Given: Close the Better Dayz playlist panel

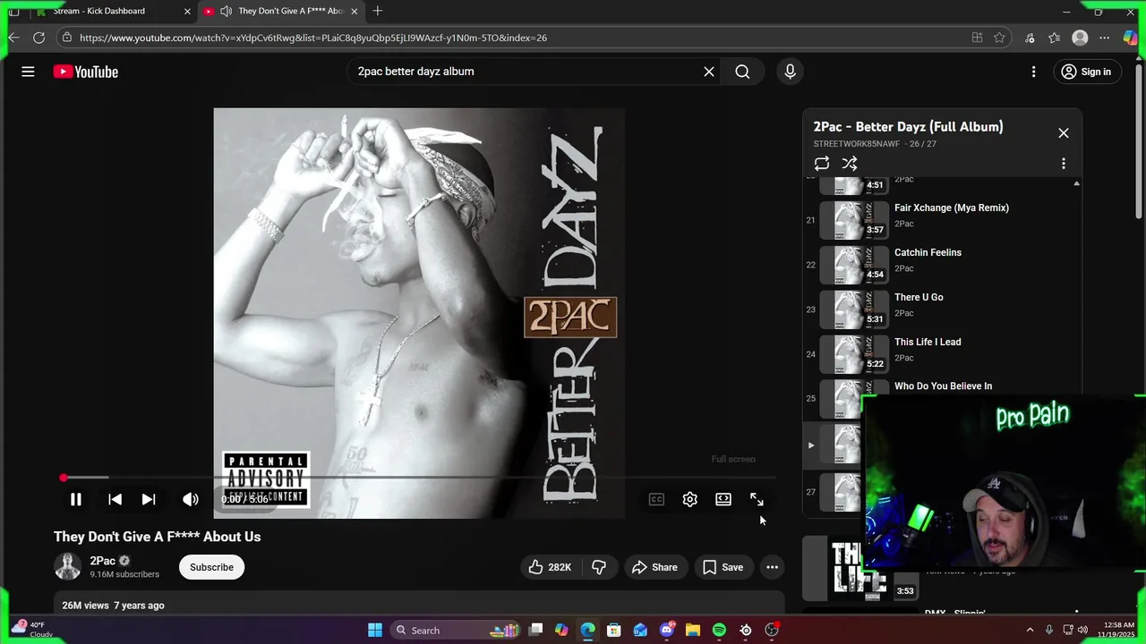Looking at the screenshot, I should click(1064, 133).
